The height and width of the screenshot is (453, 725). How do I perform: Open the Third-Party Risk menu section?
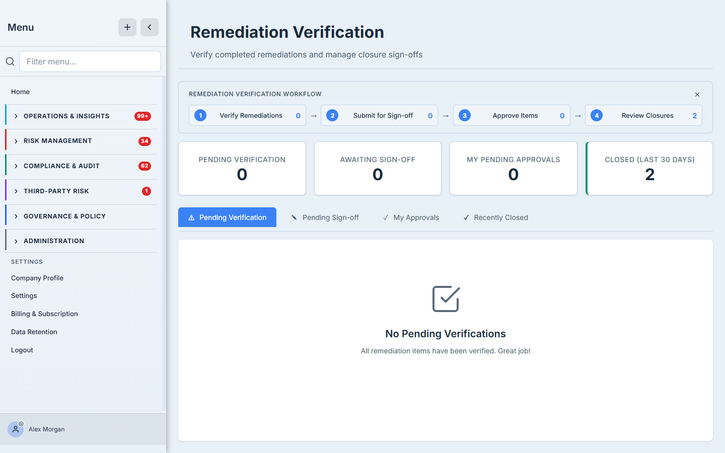click(x=81, y=191)
